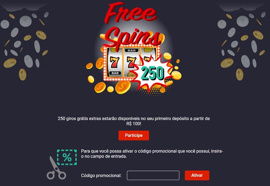Focus the Código promocional input field
This screenshot has height=186, width=270.
153,175
